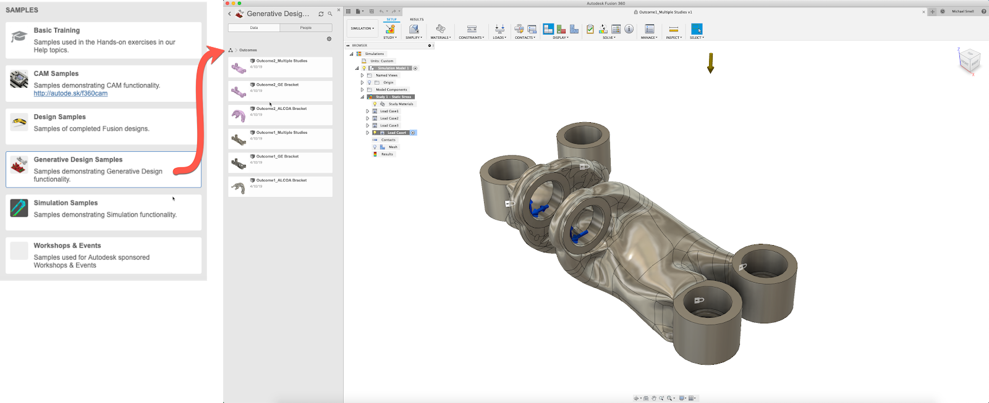Expand Load Case1 in the browser
This screenshot has width=989, height=403.
368,111
